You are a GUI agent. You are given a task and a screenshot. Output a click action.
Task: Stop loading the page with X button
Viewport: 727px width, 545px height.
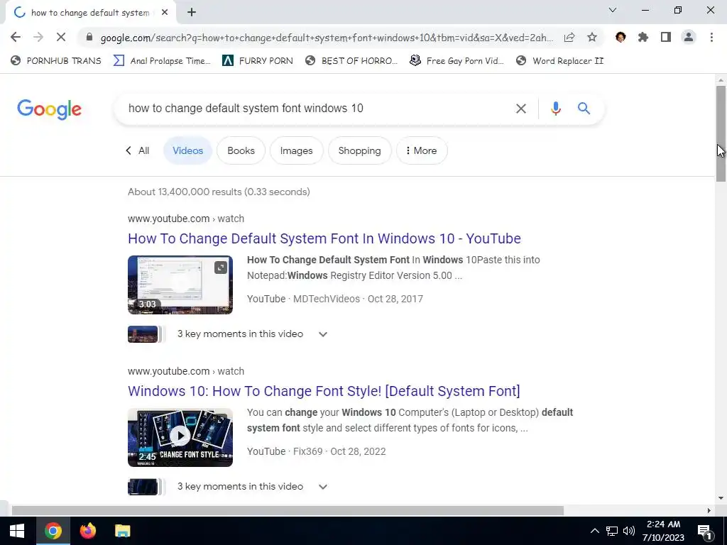click(61, 37)
